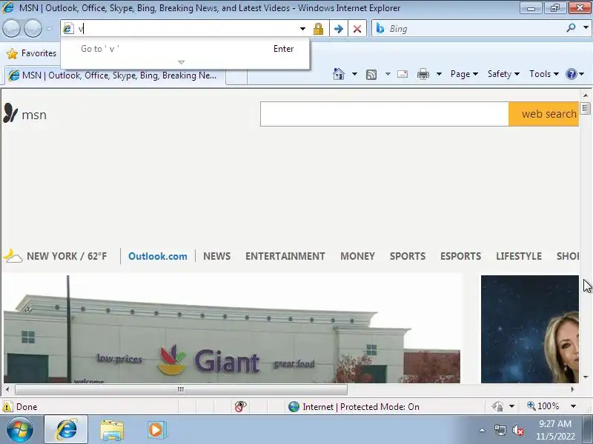Click the muted volume tray icon

tap(518, 431)
